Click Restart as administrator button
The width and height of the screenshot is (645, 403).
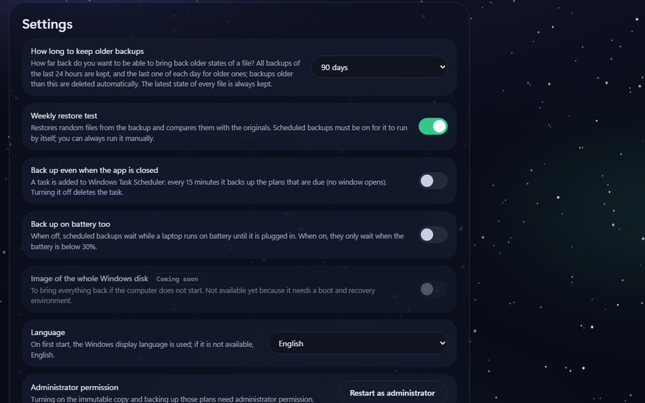pos(392,393)
